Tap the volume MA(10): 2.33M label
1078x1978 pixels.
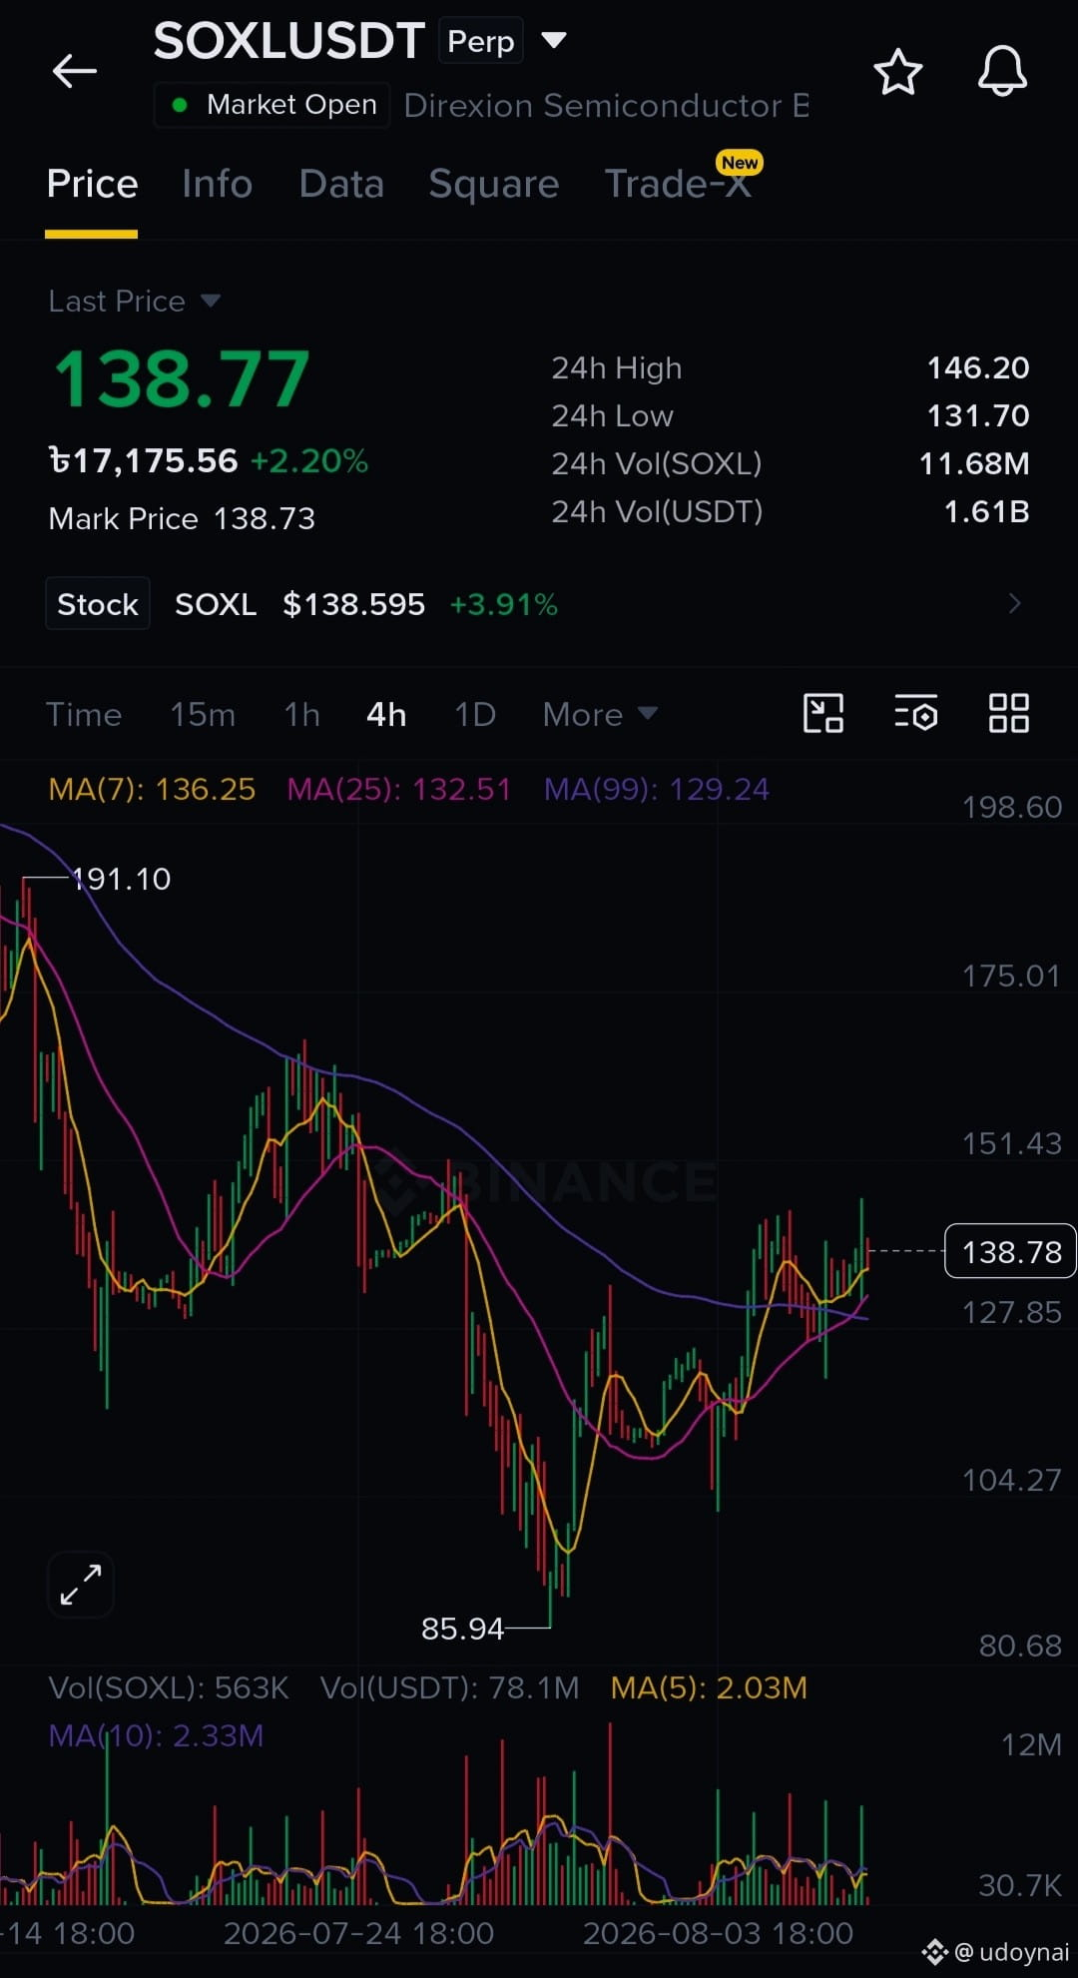156,1735
